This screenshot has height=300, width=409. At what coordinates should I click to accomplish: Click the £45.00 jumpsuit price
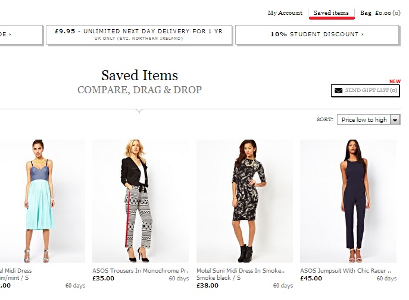(x=311, y=278)
